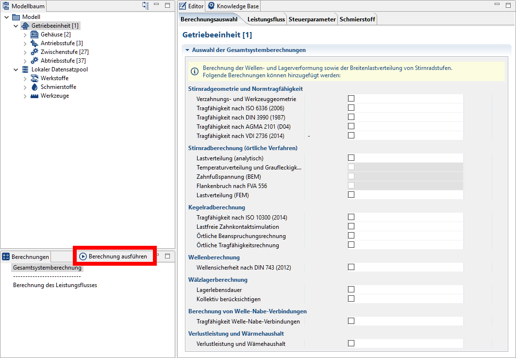Select Getriebeeinheit [1] in model tree
516x358 pixels.
point(55,25)
